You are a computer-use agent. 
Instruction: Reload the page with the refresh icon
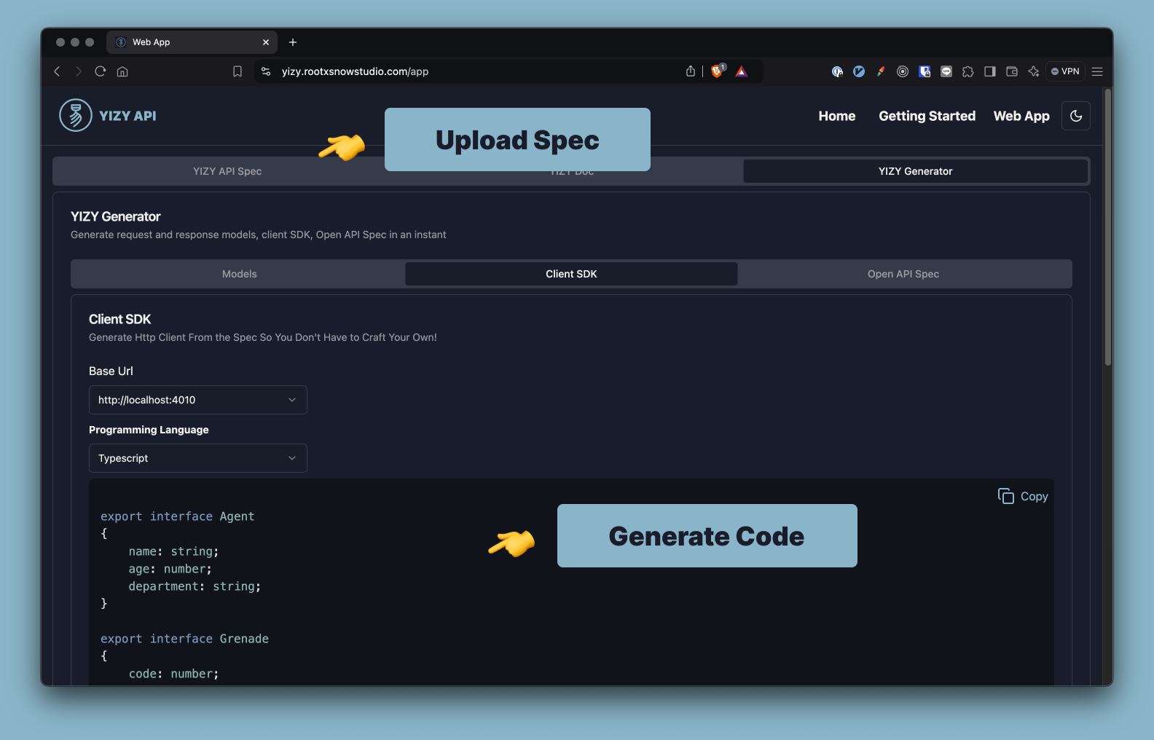coord(101,71)
